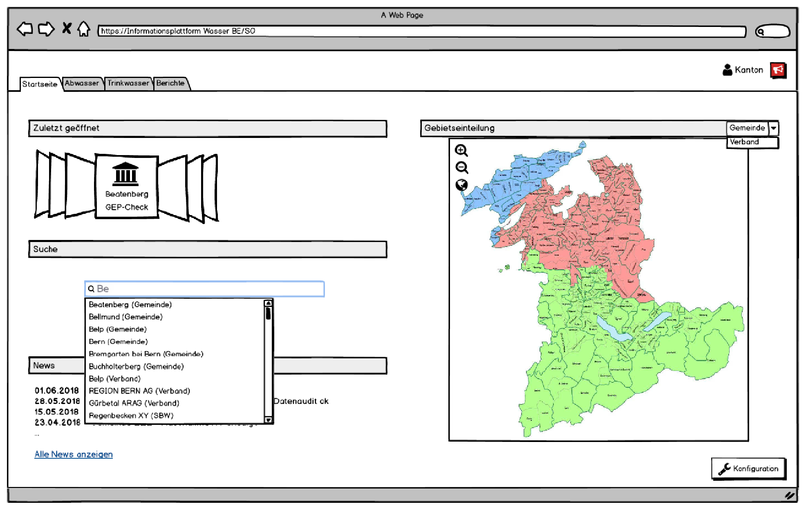Click the browser stop X icon
The height and width of the screenshot is (513, 806).
pyautogui.click(x=67, y=29)
